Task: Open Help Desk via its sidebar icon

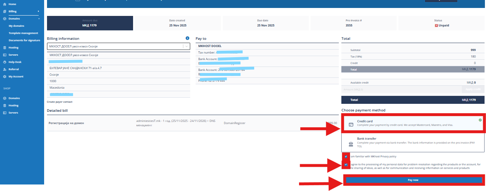Action: 5,62
